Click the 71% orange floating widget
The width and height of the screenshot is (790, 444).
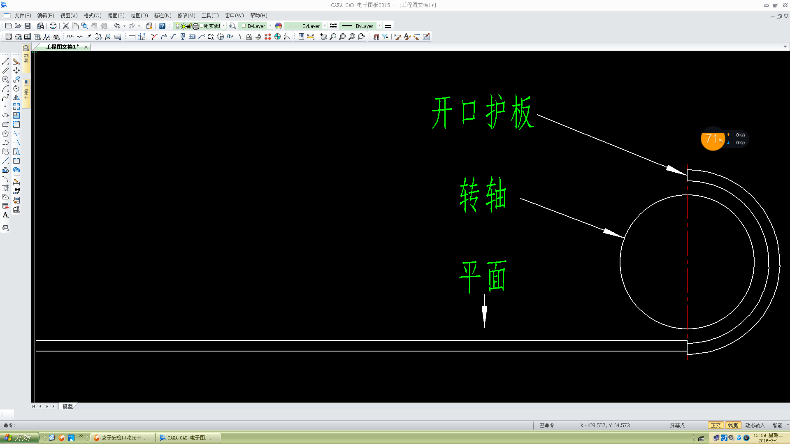(713, 139)
